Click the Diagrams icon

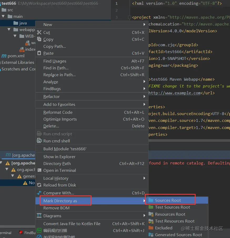coord(39,215)
